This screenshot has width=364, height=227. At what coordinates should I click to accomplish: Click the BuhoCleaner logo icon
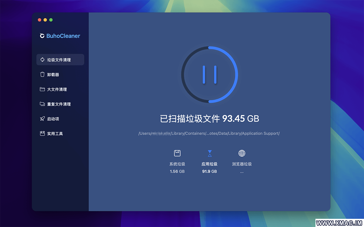42,36
